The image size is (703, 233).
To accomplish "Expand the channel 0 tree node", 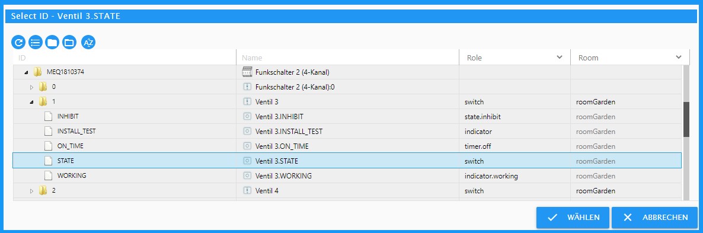I will pyautogui.click(x=32, y=87).
